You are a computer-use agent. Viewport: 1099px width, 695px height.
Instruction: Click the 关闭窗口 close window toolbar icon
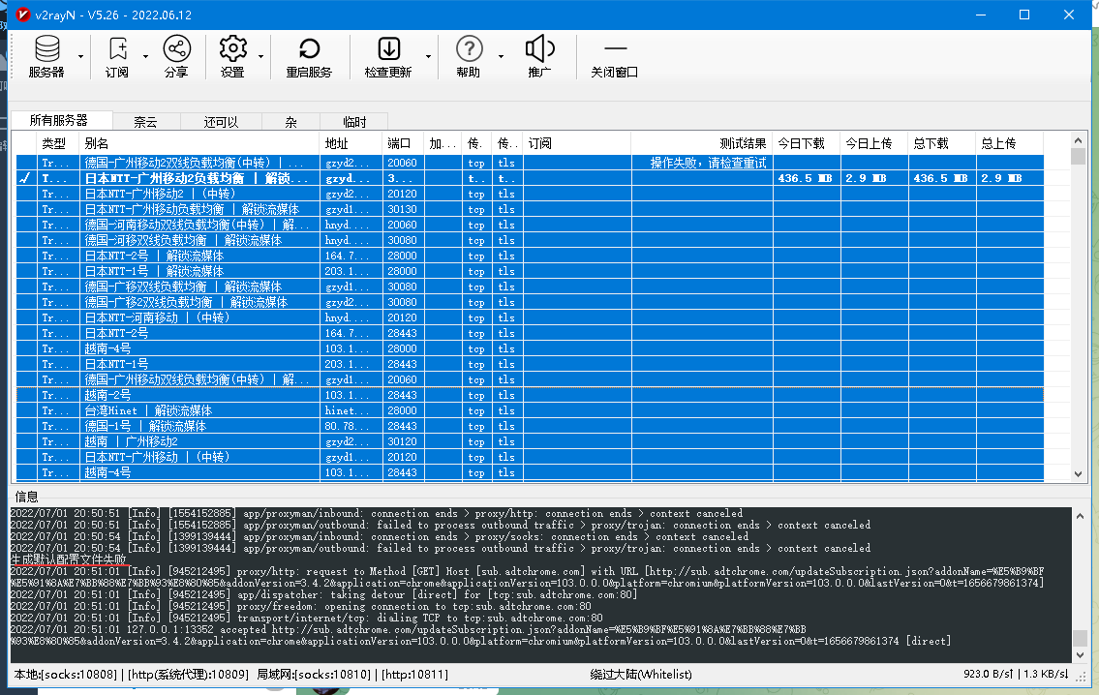tap(615, 49)
